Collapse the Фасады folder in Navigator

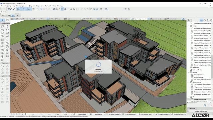pos(189,26)
